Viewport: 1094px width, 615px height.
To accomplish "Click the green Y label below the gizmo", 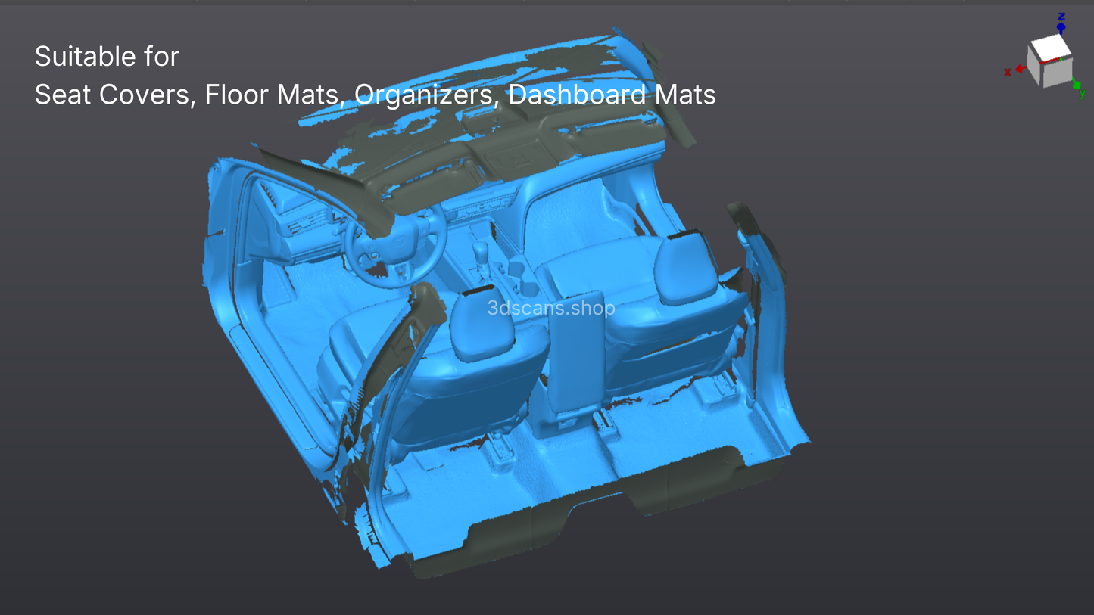I will 1082,95.
